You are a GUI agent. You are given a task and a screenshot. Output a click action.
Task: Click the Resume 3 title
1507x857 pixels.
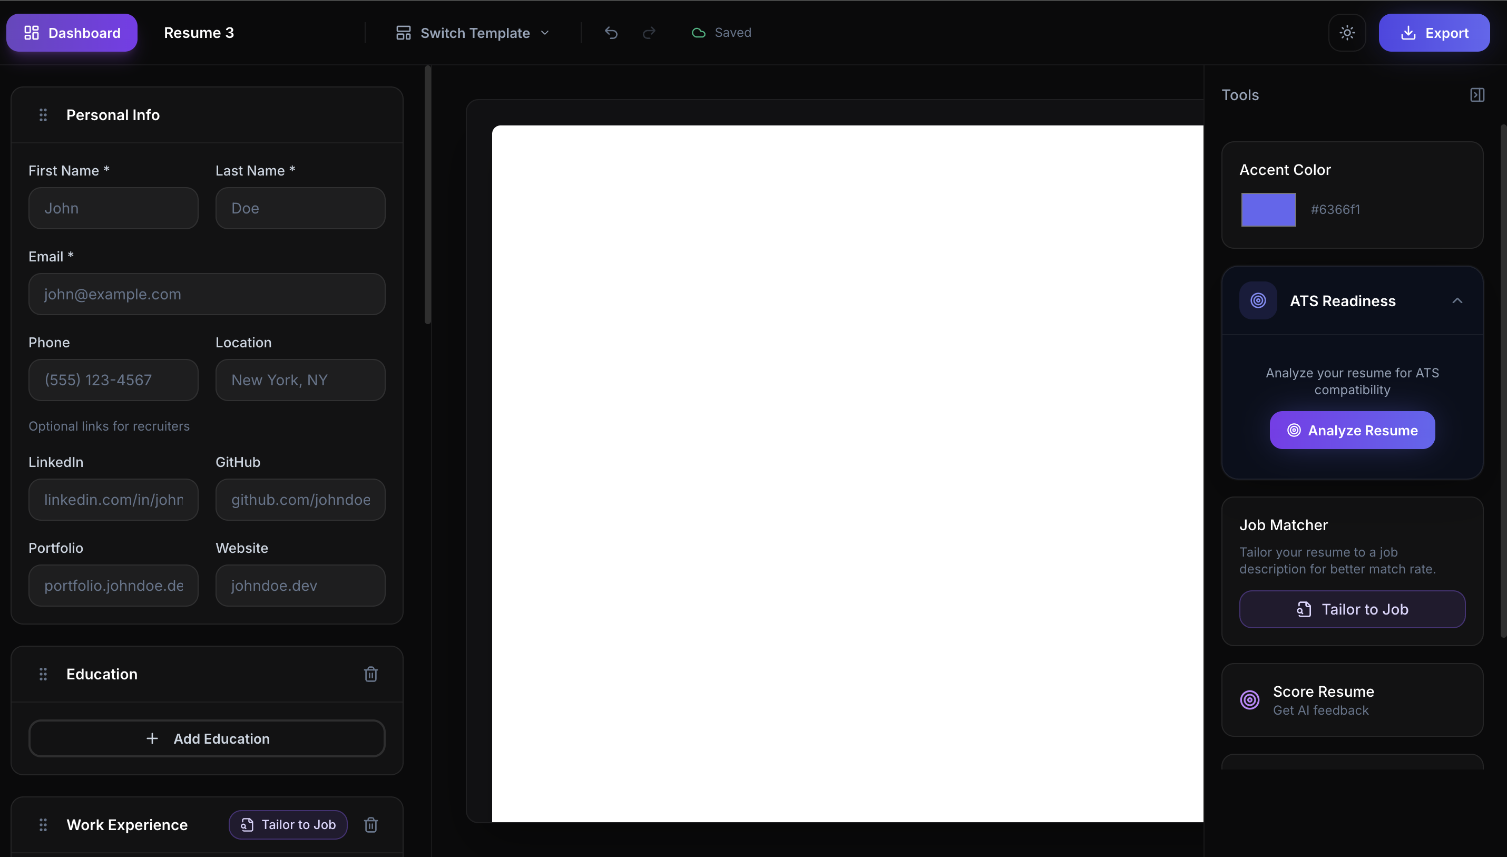coord(199,33)
